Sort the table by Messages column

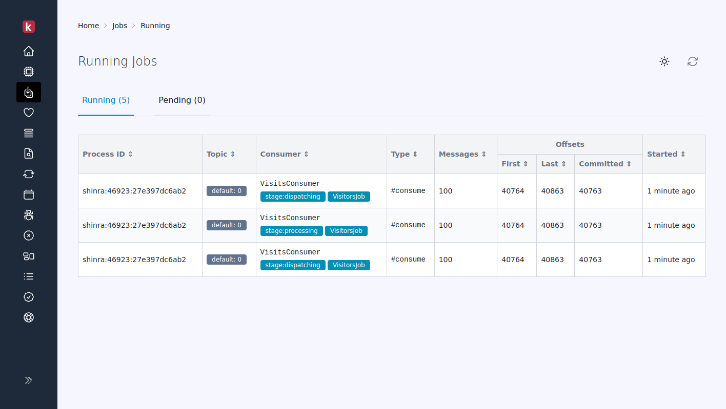(462, 154)
